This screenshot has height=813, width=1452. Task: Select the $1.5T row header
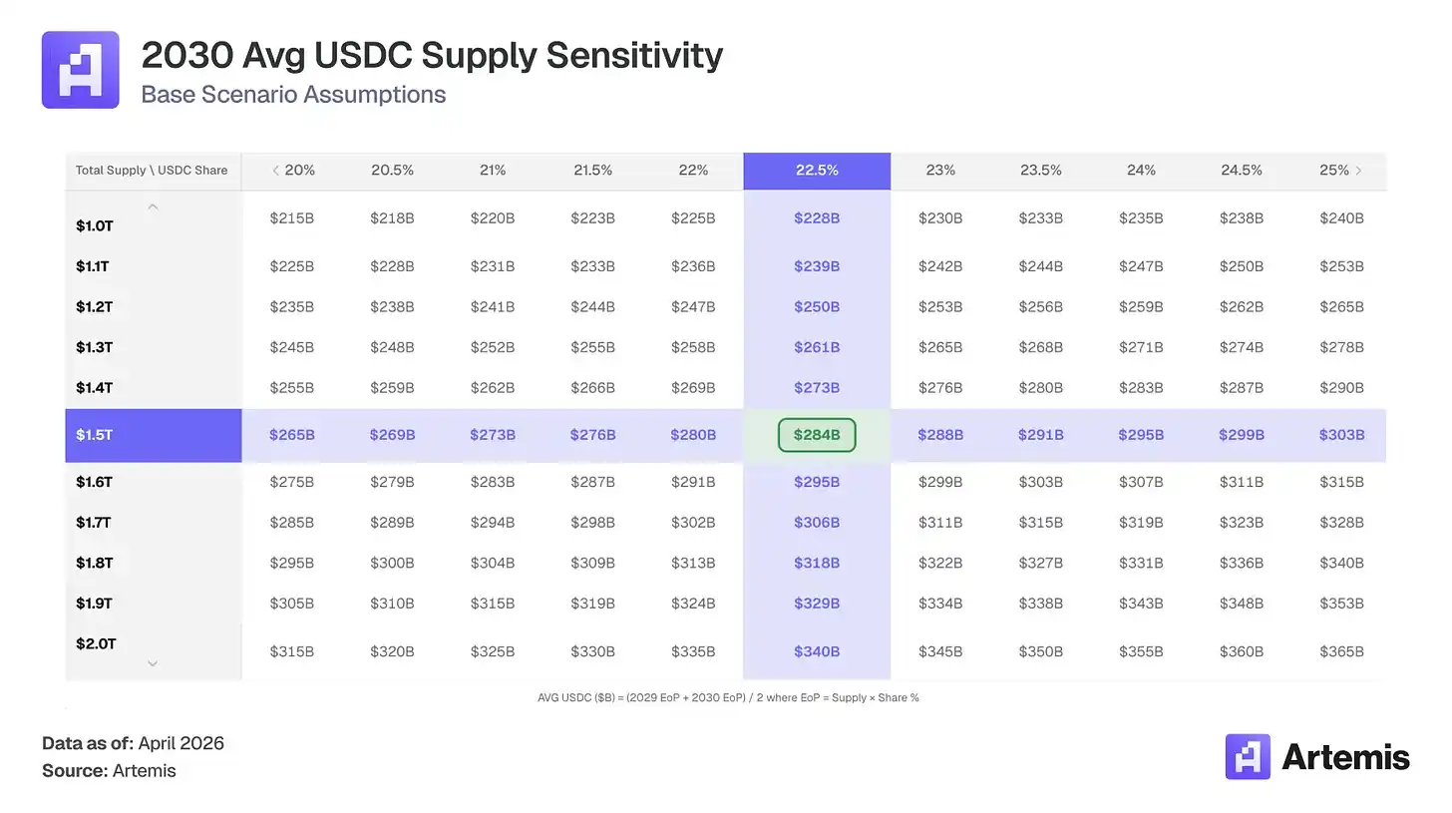[153, 435]
